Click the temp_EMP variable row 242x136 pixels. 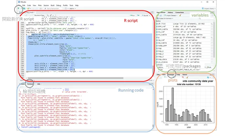pos(184,46)
